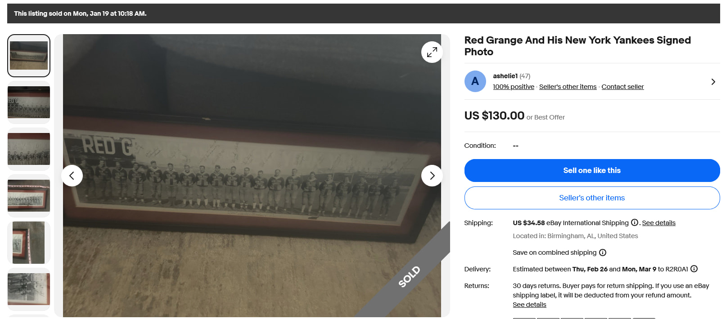Select the third thumbnail of team lineup
The height and width of the screenshot is (319, 726).
pos(29,149)
